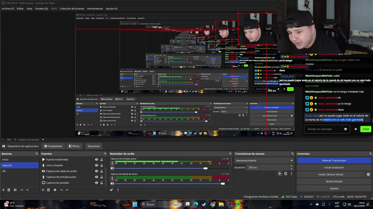Hide the Captura de pantalla source

96,183
